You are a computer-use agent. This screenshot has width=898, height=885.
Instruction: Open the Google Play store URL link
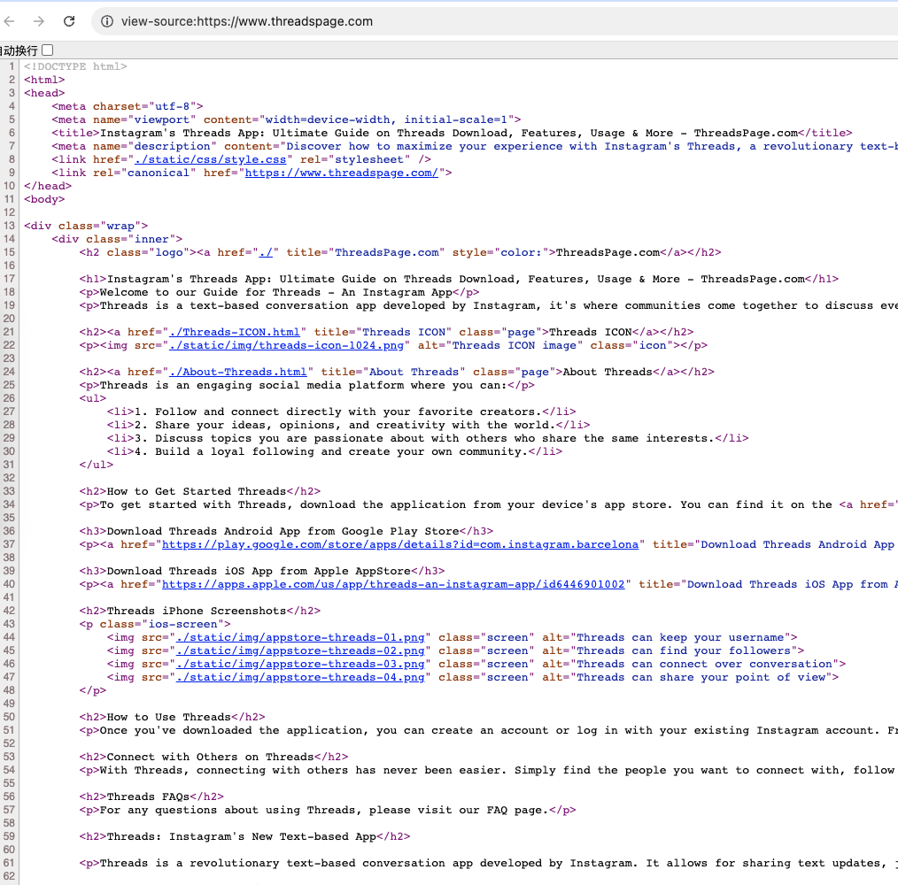point(399,544)
